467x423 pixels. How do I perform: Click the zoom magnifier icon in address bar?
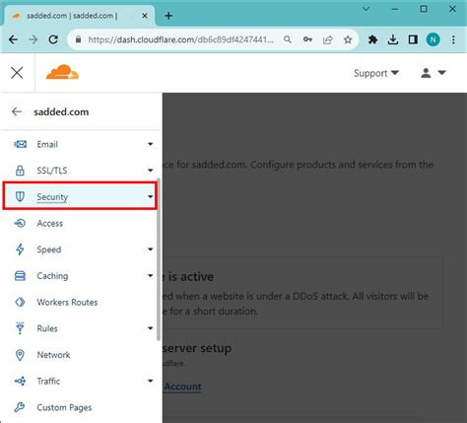(x=288, y=39)
